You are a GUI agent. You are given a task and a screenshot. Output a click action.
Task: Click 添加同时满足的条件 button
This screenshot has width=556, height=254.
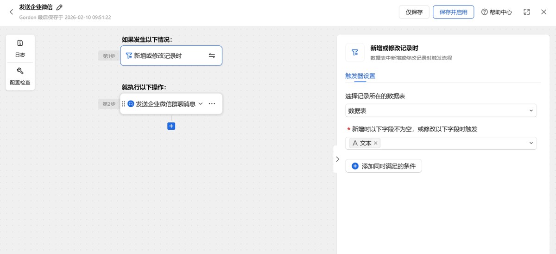[384, 166]
